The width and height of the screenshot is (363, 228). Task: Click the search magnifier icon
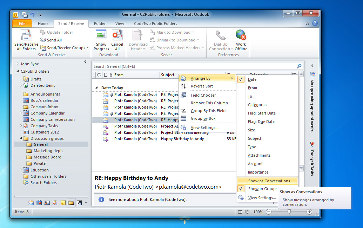pyautogui.click(x=299, y=66)
